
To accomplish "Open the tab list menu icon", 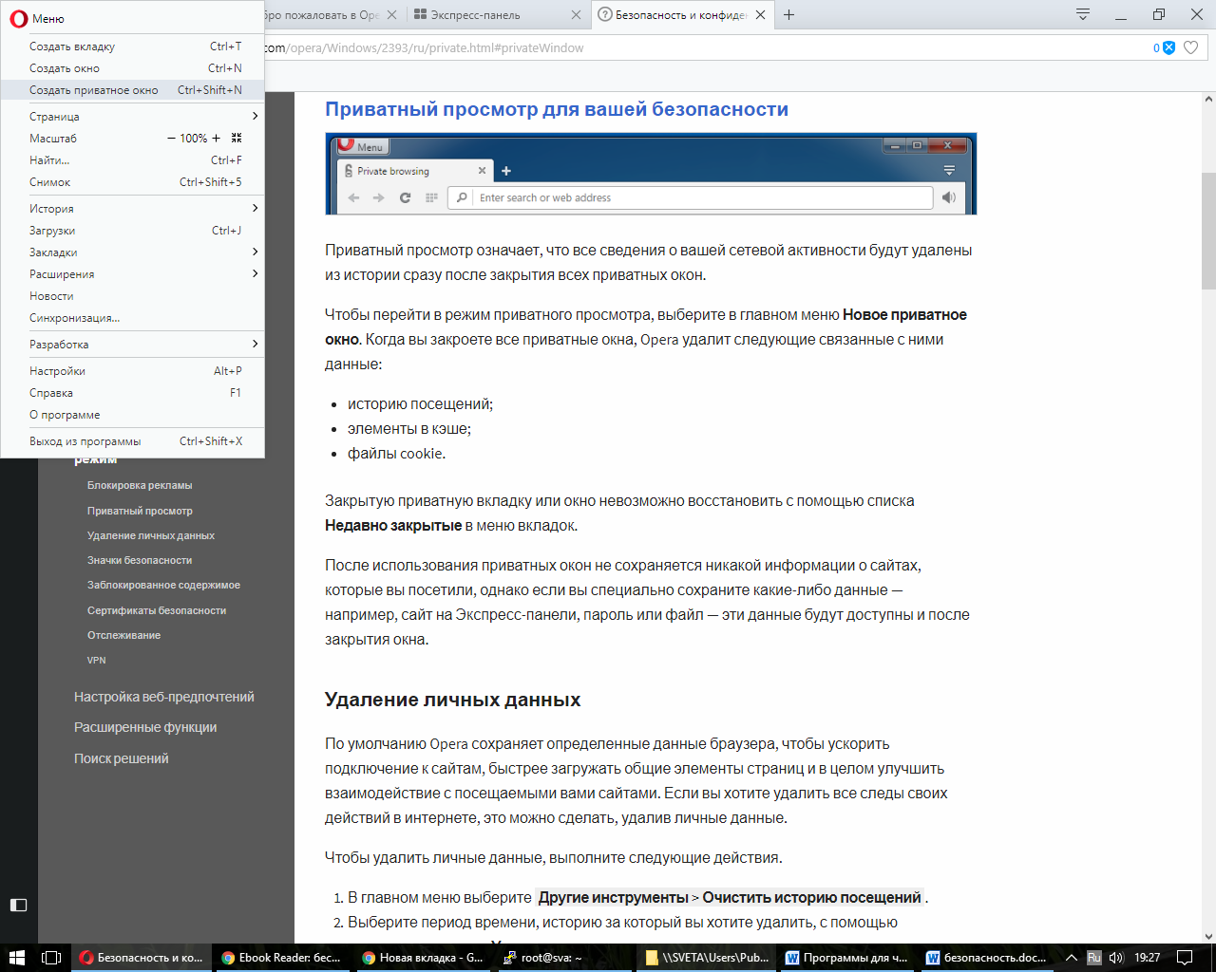I will tap(1082, 14).
